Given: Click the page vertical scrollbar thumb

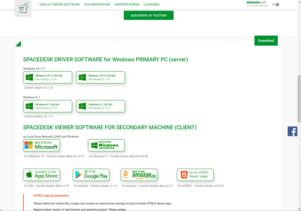Looking at the screenshot, I should click(x=299, y=99).
